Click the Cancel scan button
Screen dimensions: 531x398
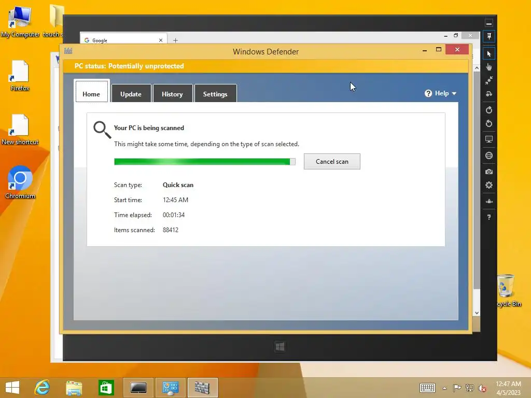[332, 162]
